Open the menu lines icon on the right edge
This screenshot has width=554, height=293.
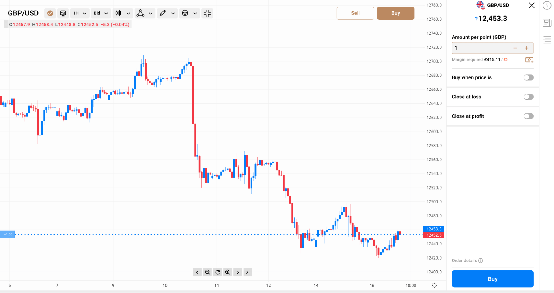click(x=547, y=40)
